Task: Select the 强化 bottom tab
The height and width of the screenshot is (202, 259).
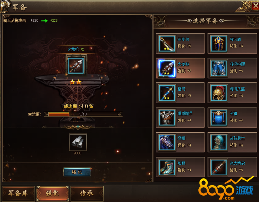Action: 53,193
